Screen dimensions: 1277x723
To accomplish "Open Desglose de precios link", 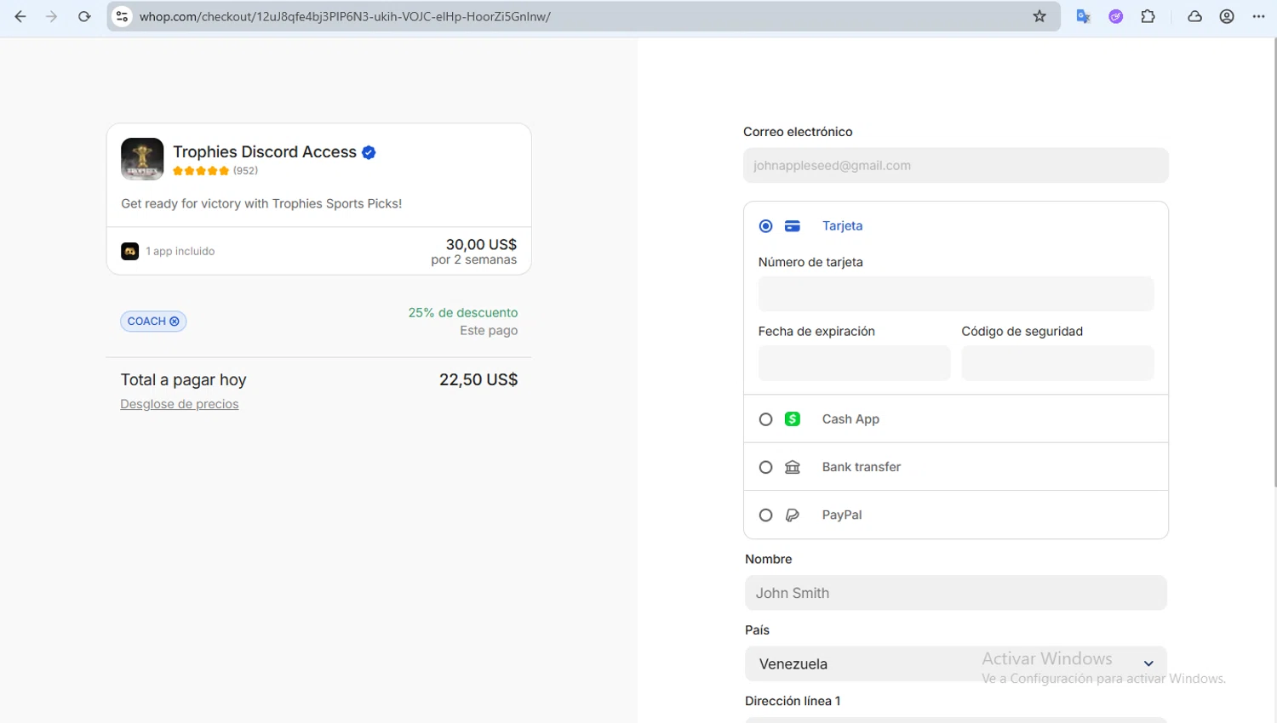I will (180, 404).
